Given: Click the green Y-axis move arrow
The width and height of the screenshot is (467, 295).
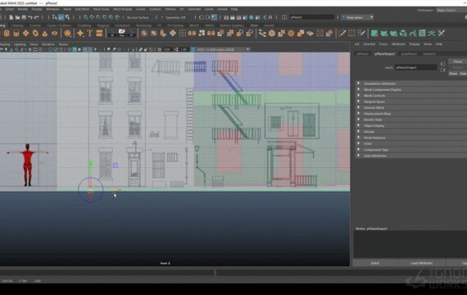Looking at the screenshot, I should coord(90,164).
